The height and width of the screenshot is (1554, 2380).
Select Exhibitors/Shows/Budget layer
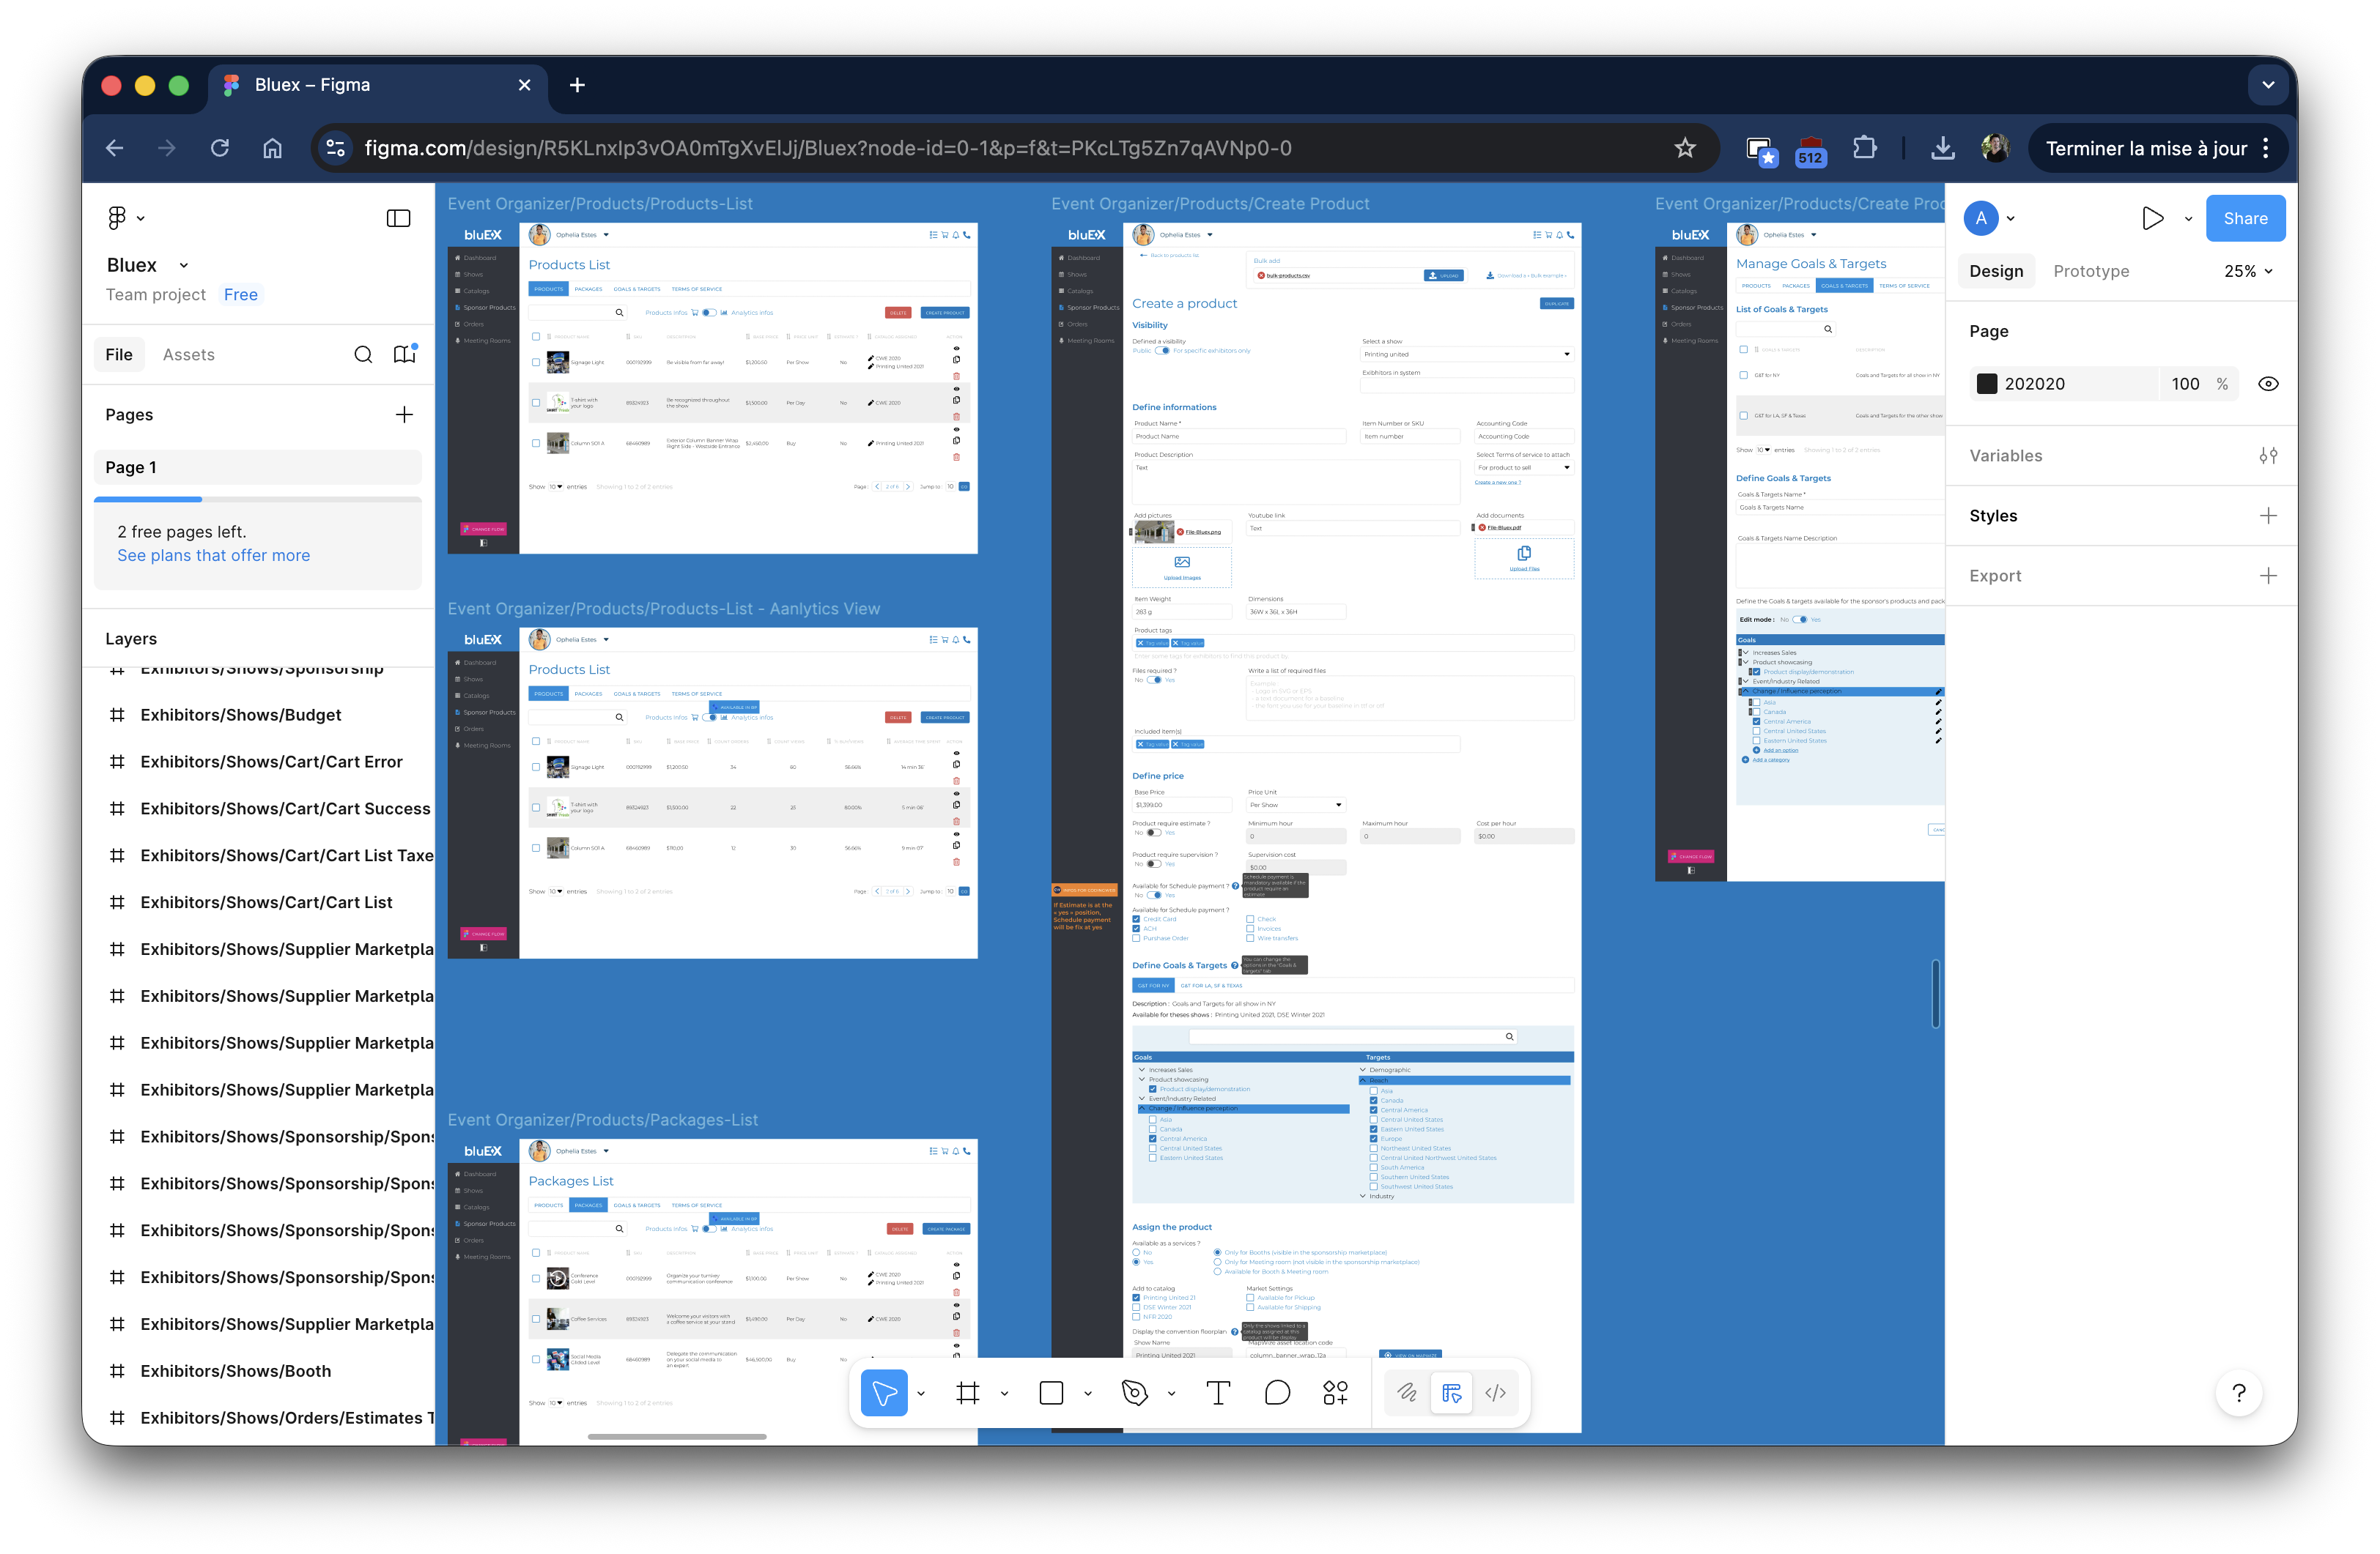(x=240, y=715)
